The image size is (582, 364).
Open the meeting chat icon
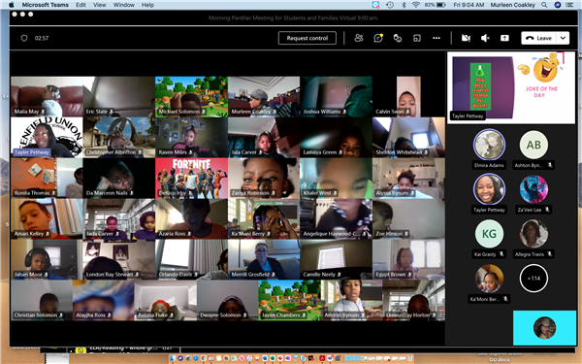click(x=378, y=38)
